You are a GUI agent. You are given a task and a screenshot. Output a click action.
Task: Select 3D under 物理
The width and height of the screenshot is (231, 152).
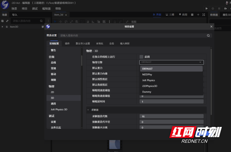(x=63, y=98)
